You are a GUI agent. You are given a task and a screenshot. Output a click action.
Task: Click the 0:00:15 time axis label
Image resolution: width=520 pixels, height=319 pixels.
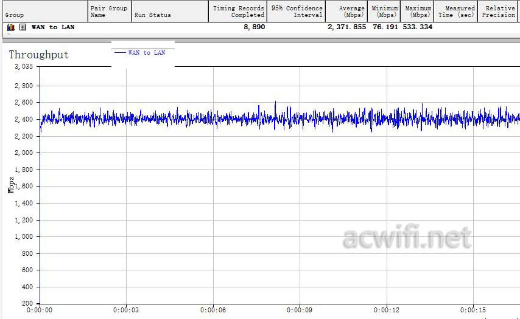(x=473, y=310)
